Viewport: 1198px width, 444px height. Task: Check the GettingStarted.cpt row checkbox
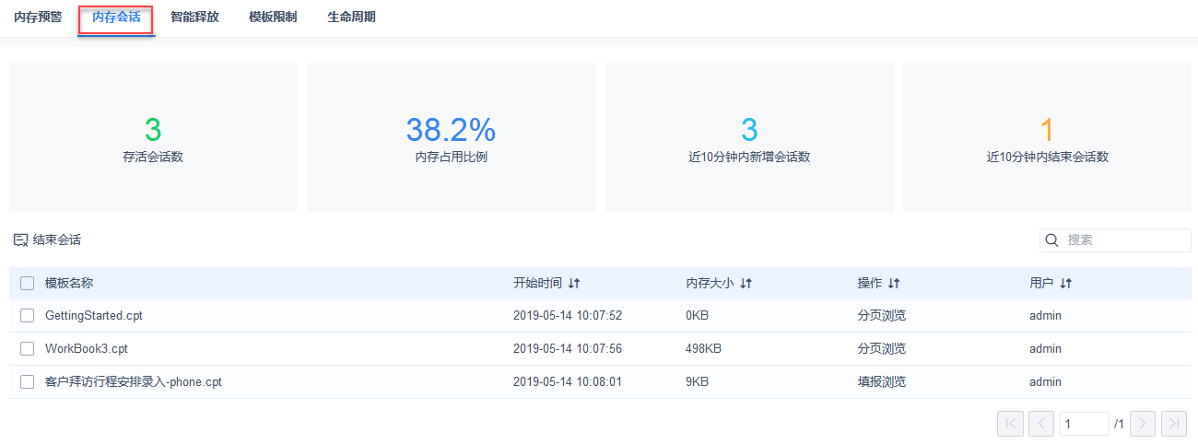(x=28, y=316)
